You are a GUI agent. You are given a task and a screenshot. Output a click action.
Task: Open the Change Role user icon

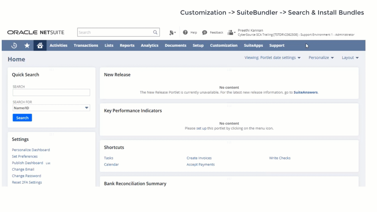(x=231, y=32)
